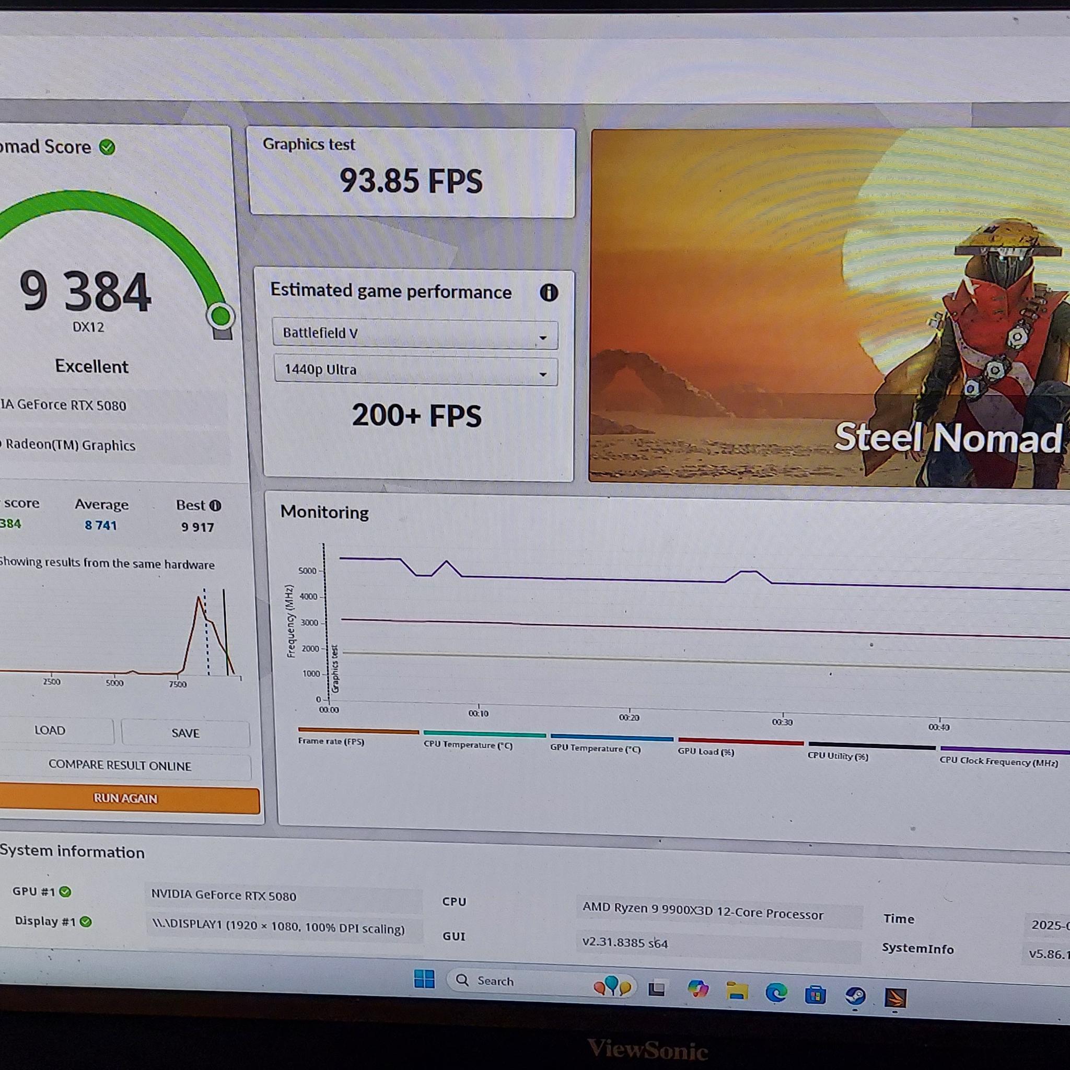Click the 00:10 time tick on the monitoring chart
Image resolution: width=1070 pixels, height=1070 pixels.
click(479, 713)
